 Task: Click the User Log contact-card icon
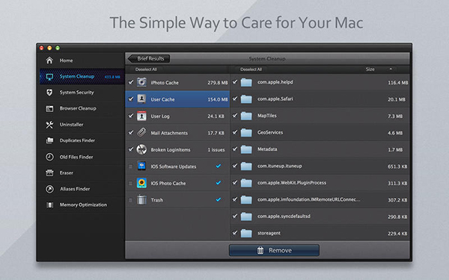click(x=141, y=116)
